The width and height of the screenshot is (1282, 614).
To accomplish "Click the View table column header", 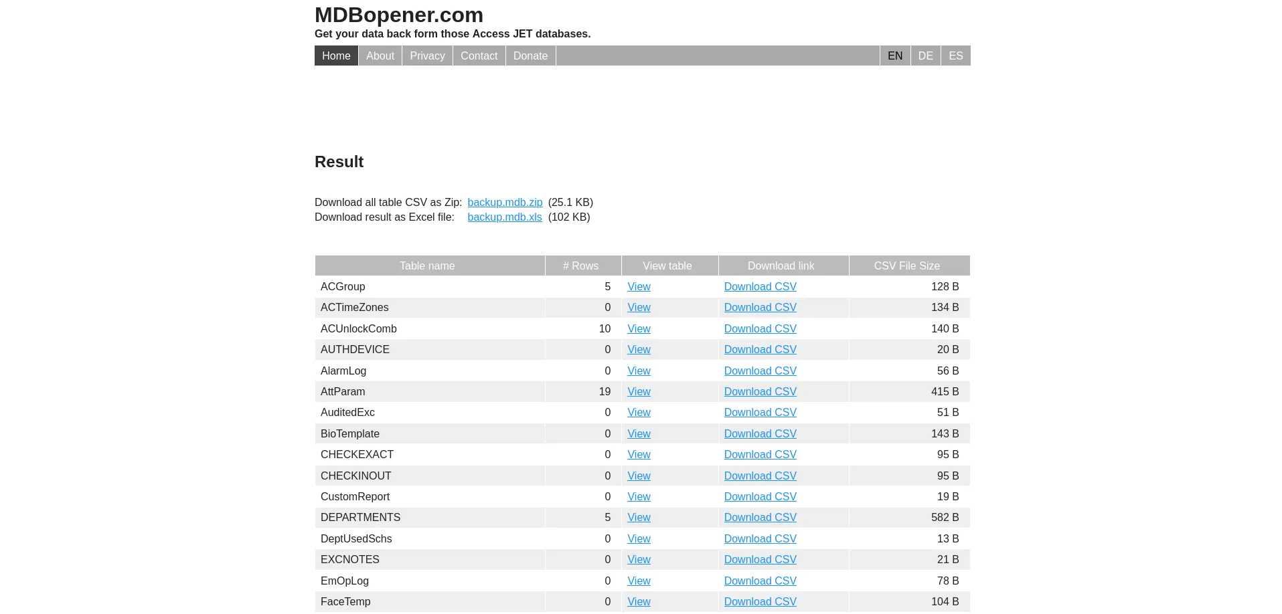I will (670, 266).
